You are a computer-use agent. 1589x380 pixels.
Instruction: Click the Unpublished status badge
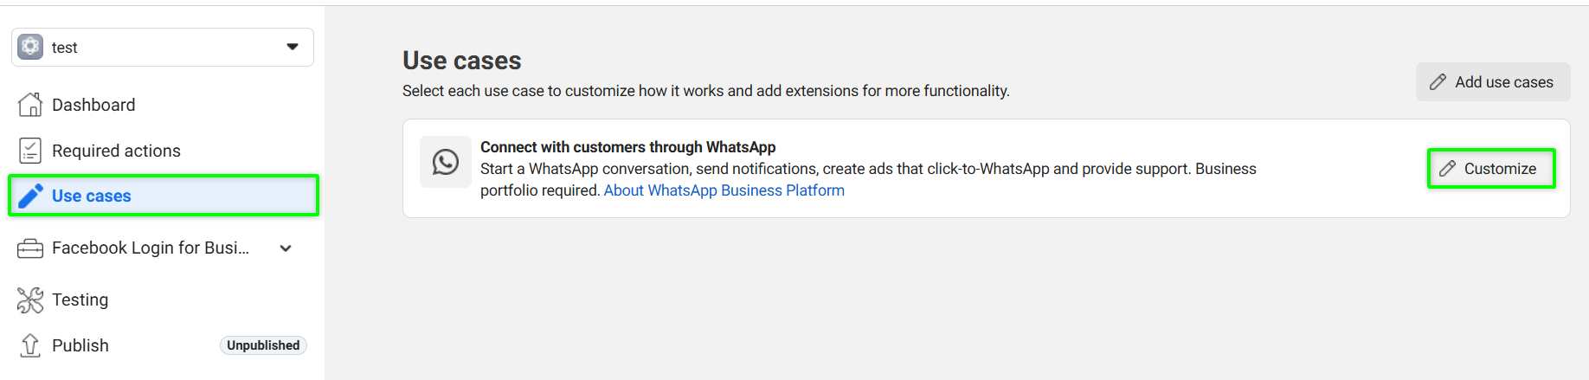(263, 345)
